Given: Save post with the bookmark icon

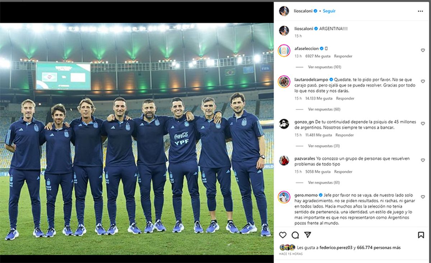Looking at the screenshot, I should pyautogui.click(x=421, y=235).
